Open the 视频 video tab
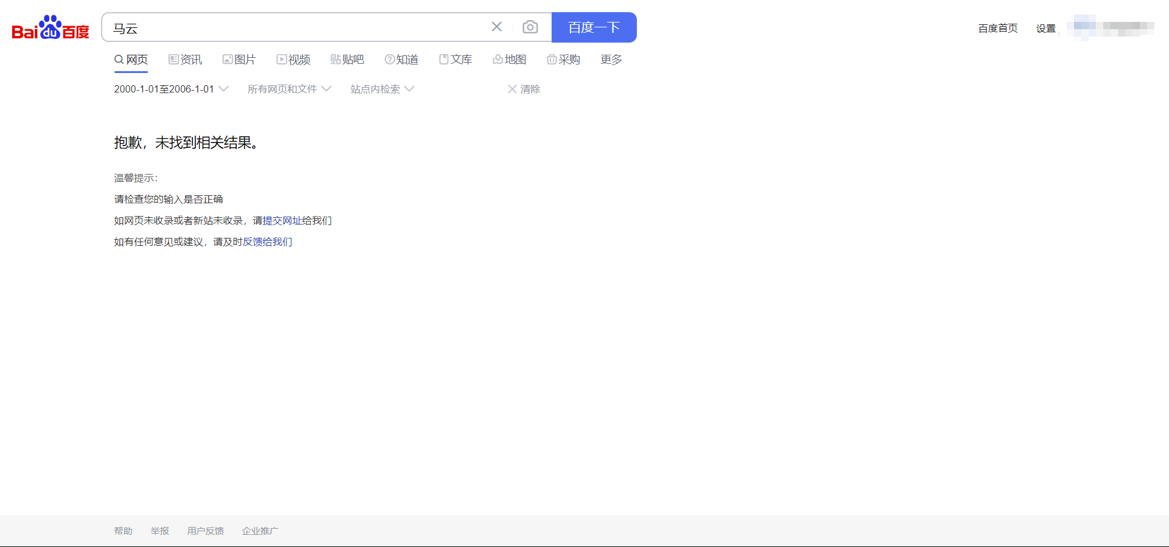The width and height of the screenshot is (1169, 547). [x=293, y=60]
